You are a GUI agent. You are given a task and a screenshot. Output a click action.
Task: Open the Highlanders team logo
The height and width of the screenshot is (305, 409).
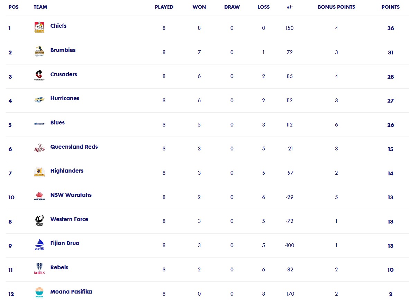[x=39, y=172]
